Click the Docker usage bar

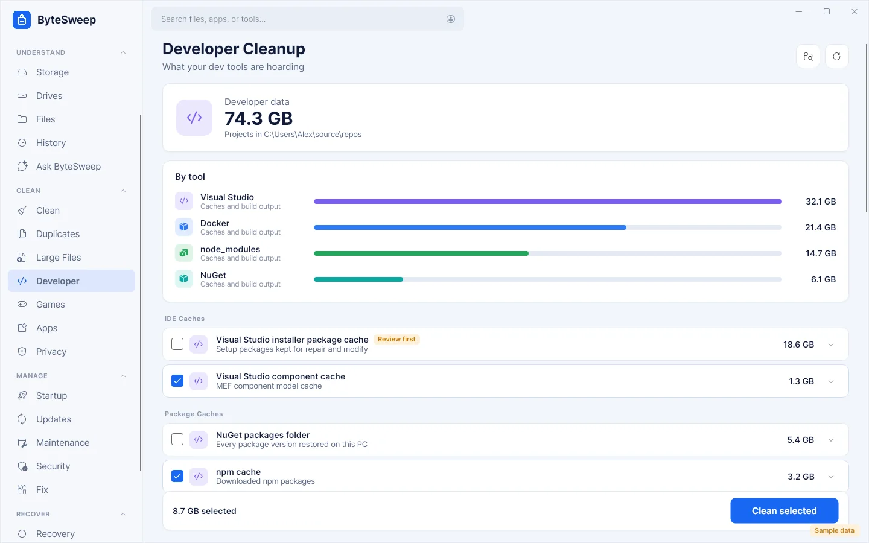click(548, 227)
